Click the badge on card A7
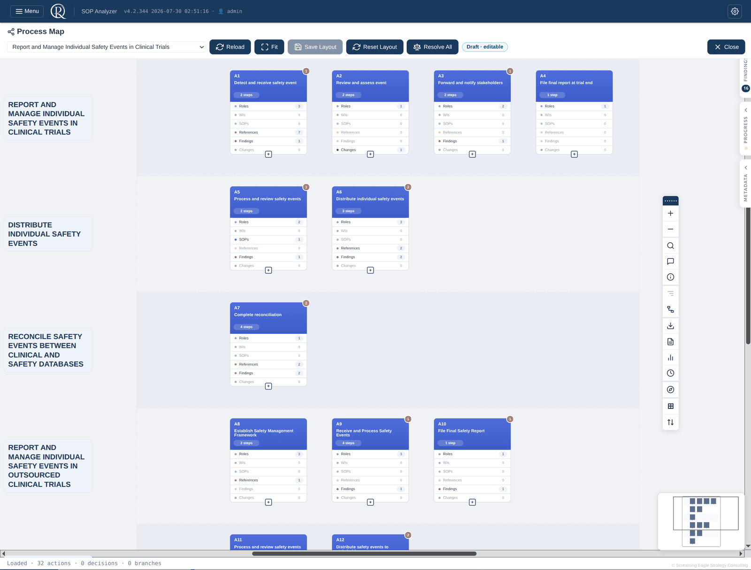The image size is (751, 570). [x=306, y=303]
